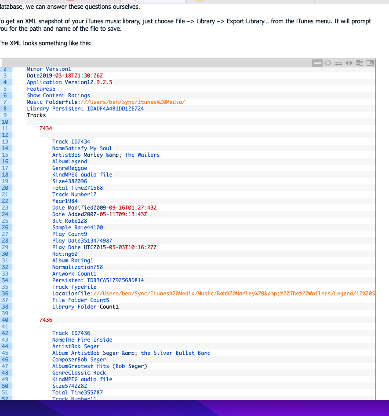Click 'Size4382096' line
The image size is (389, 416).
tap(69, 181)
